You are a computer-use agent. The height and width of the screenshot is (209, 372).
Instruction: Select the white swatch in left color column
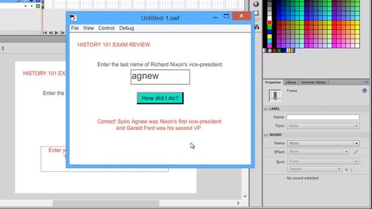click(270, 18)
